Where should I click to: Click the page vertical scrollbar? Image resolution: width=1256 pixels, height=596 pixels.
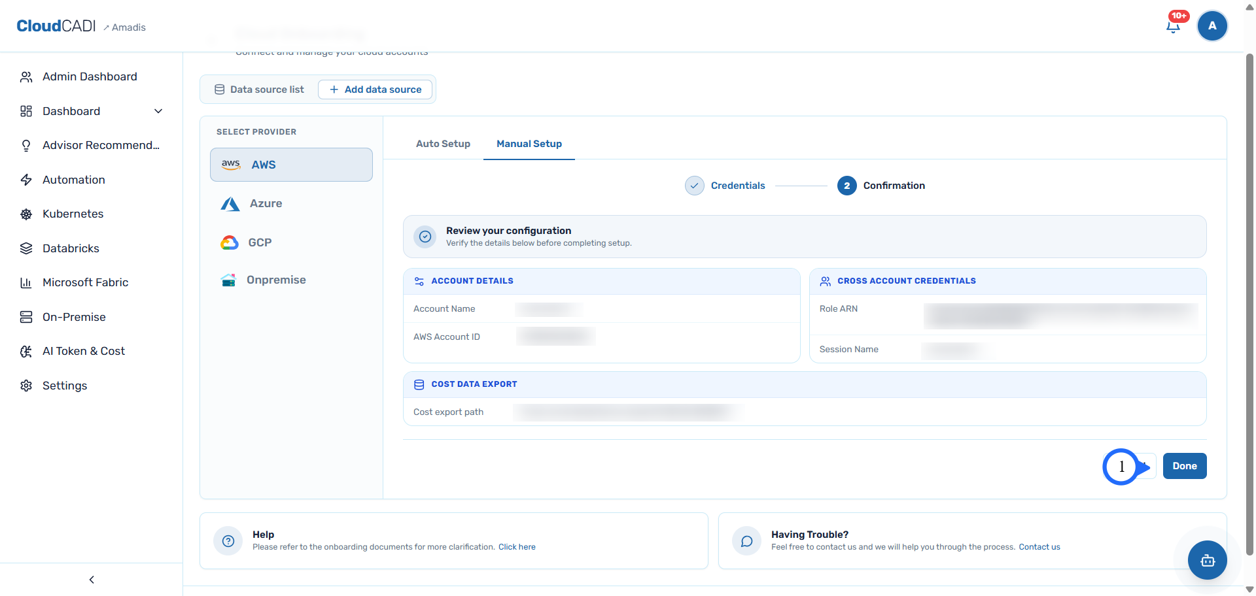(1249, 304)
